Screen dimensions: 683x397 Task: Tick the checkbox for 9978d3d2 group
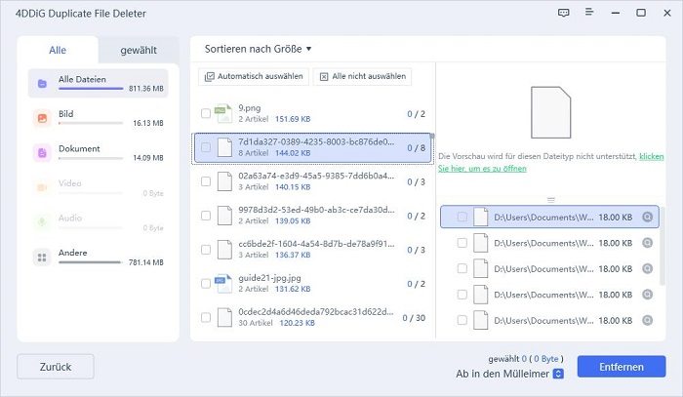206,216
